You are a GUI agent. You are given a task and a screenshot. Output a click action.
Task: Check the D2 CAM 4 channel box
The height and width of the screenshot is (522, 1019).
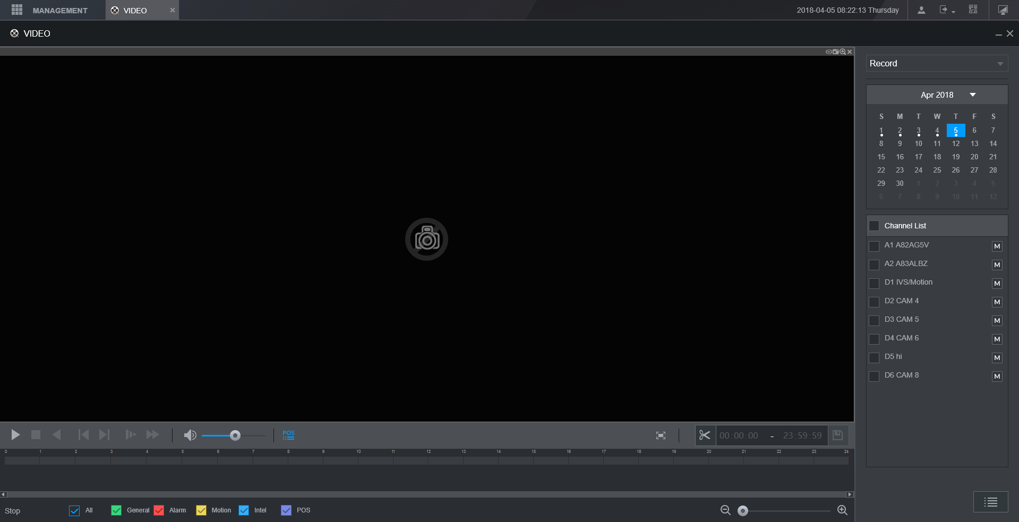pos(874,302)
